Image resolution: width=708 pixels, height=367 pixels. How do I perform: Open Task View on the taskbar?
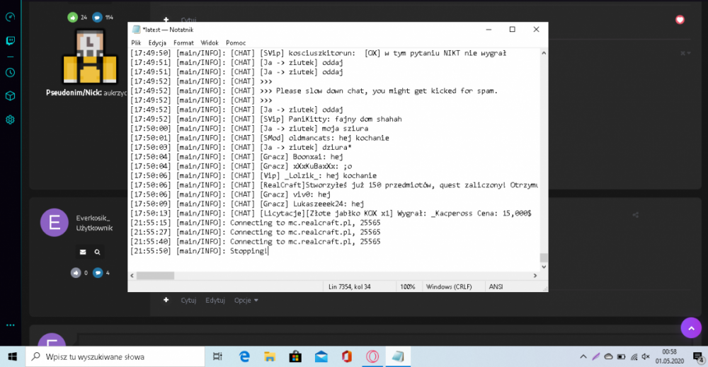tap(217, 356)
